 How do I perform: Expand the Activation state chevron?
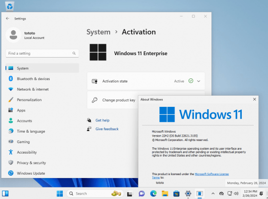pos(199,81)
